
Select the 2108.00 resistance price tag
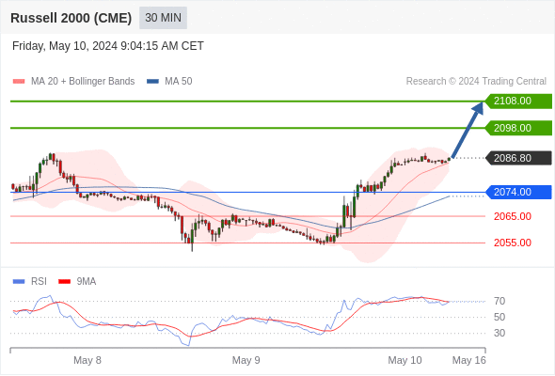(x=518, y=102)
